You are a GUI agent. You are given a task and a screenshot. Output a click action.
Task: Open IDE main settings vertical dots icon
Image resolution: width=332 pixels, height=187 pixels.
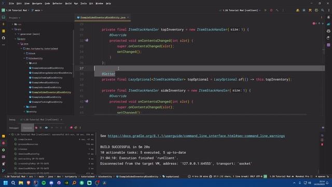point(328,10)
